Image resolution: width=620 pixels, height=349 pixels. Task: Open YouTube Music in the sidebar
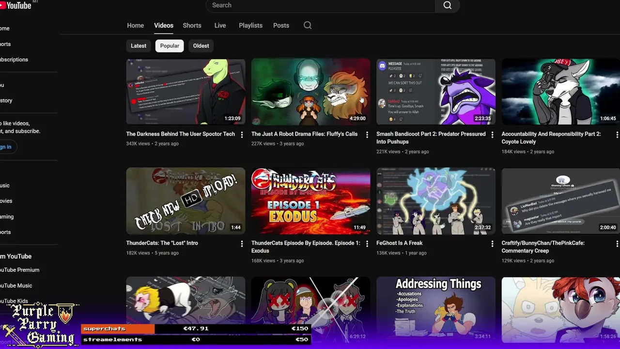point(16,286)
